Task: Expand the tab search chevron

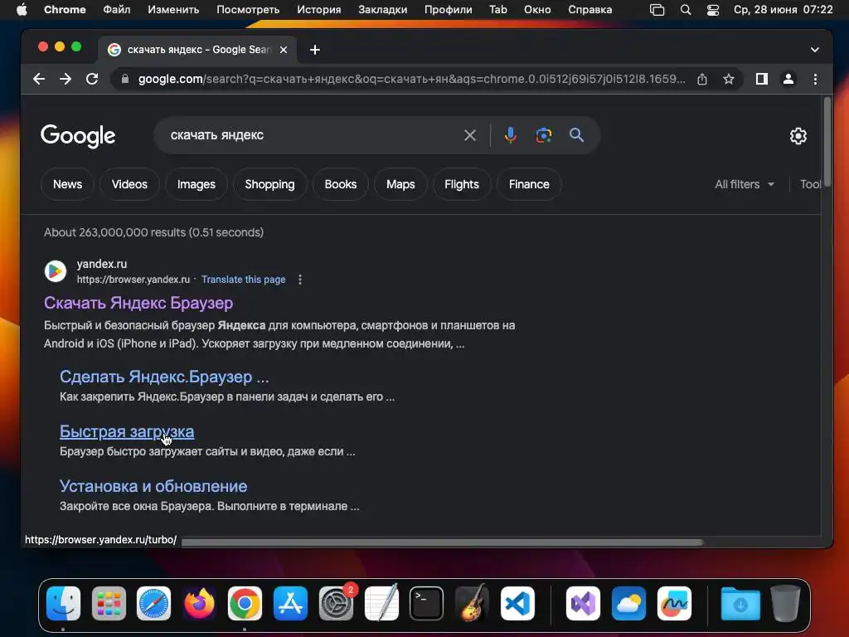Action: [x=815, y=50]
